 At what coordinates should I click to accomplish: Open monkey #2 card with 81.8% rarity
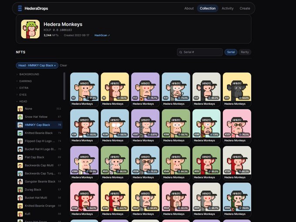84,90
